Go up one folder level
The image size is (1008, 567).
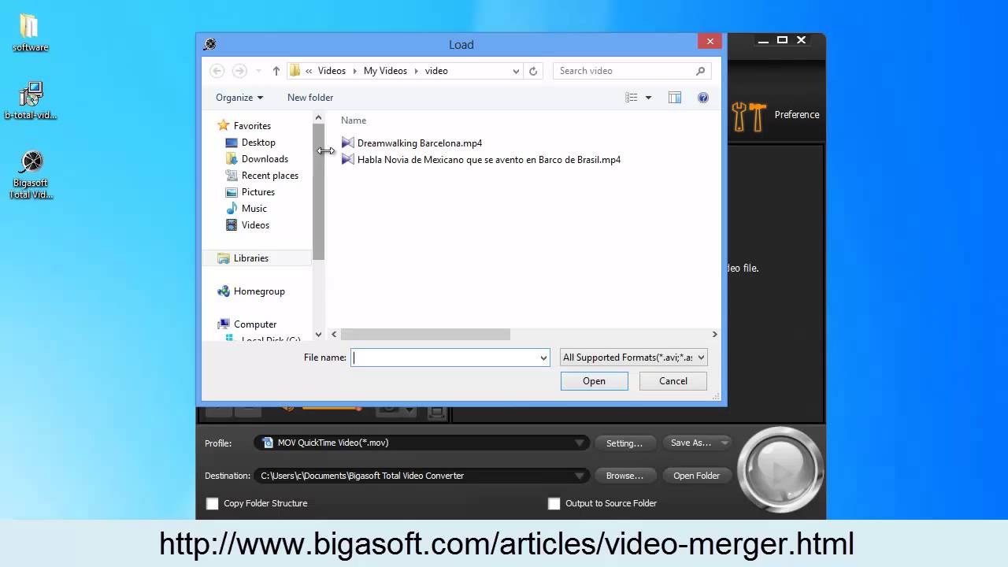click(x=276, y=71)
